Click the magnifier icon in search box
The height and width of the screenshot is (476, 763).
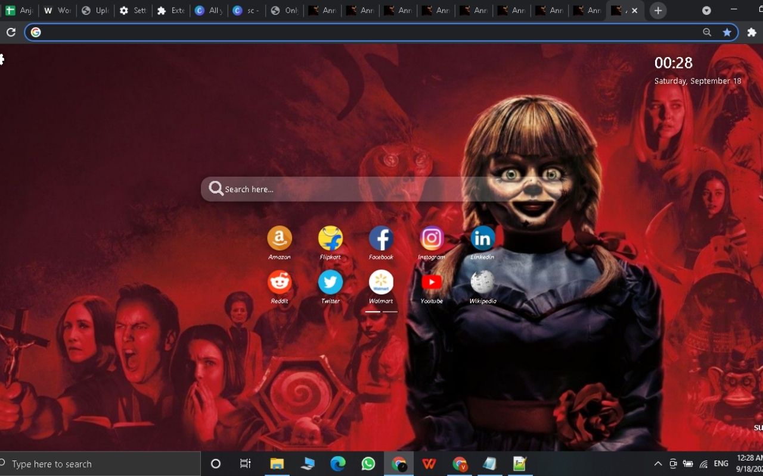pos(216,189)
